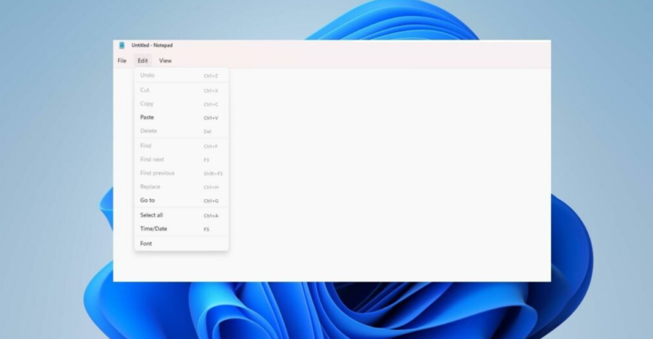Open the View menu
This screenshot has height=339, width=653.
click(165, 61)
